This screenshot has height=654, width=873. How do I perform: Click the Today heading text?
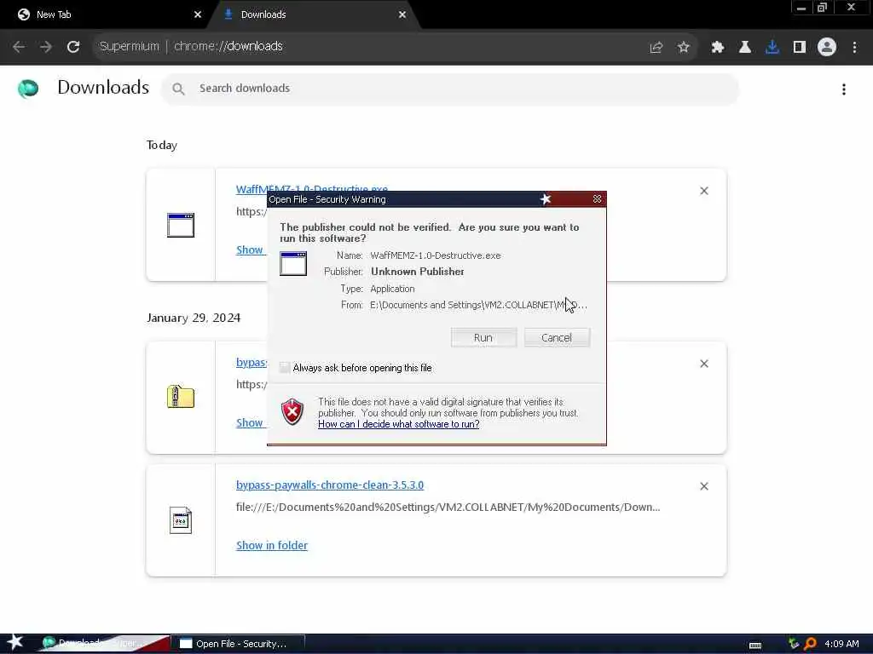pyautogui.click(x=162, y=145)
